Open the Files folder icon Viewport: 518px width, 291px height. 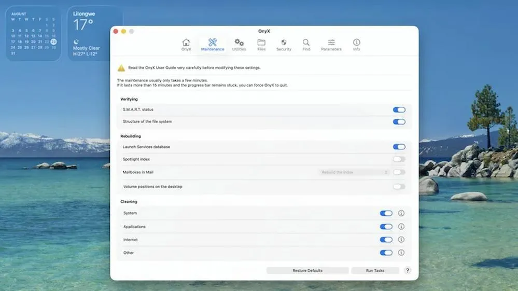pos(261,43)
